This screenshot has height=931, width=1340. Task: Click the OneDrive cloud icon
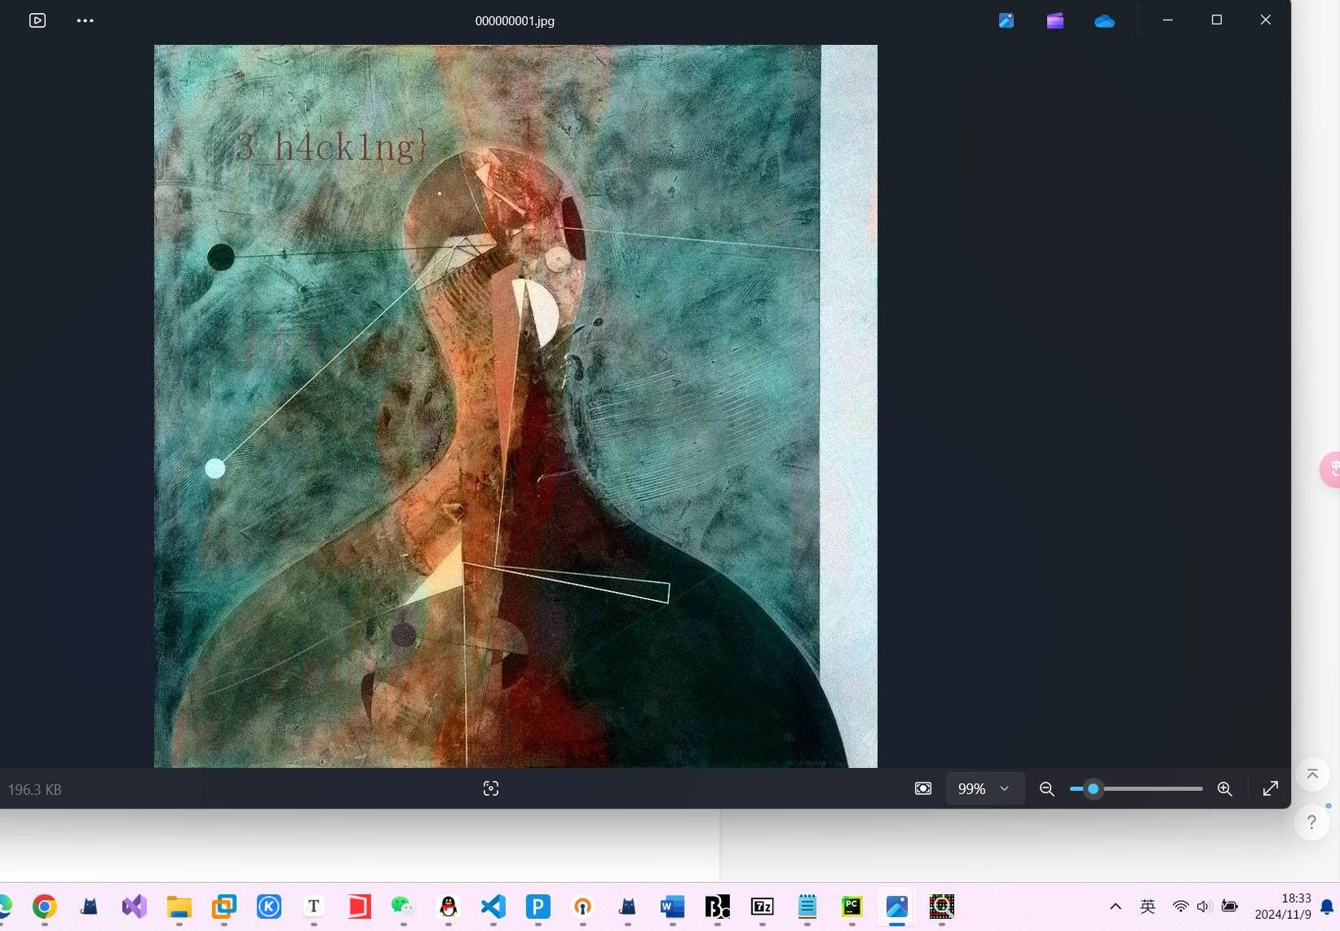point(1104,21)
